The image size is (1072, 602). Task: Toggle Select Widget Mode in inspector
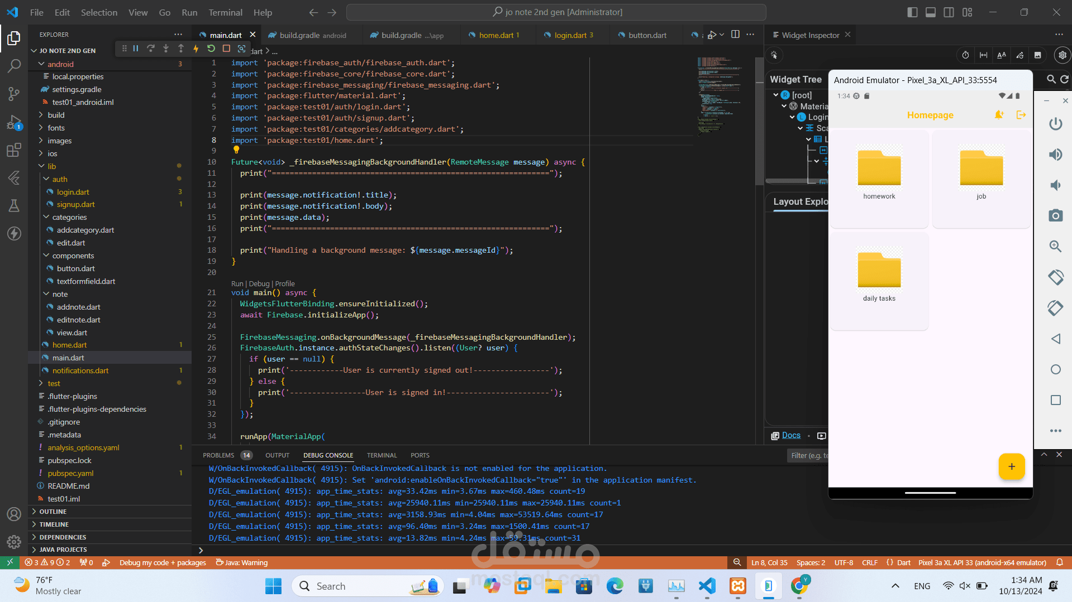coord(774,55)
